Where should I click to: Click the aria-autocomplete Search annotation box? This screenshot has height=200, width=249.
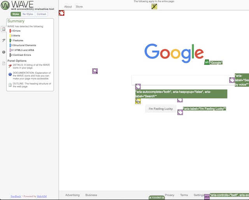pos(181,94)
